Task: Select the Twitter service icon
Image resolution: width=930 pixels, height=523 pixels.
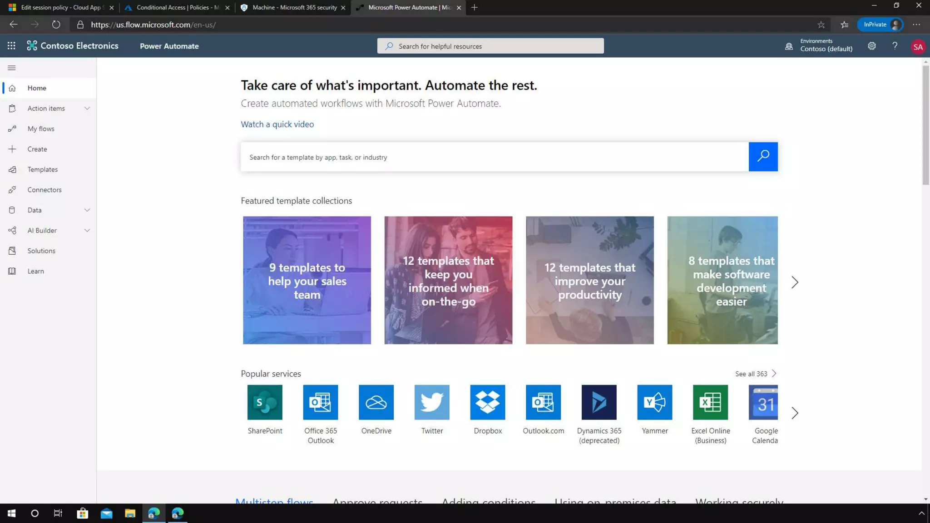Action: pyautogui.click(x=432, y=402)
